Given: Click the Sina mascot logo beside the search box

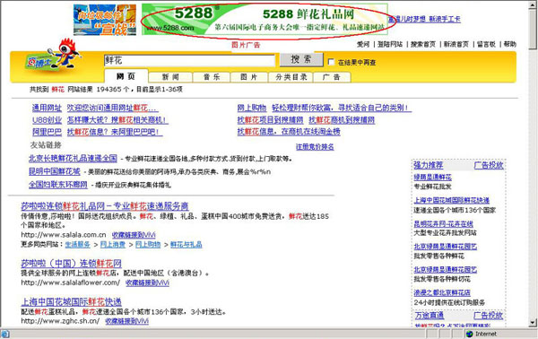Looking at the screenshot, I should (53, 55).
